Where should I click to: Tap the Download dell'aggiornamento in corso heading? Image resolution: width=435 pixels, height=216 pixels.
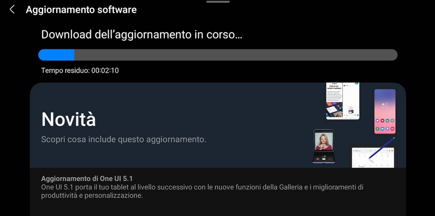click(x=141, y=35)
